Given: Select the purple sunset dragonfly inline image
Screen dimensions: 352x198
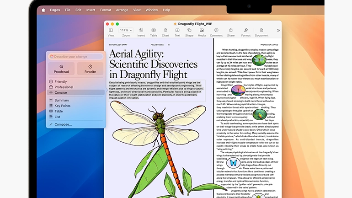Looking at the screenshot, I should pyautogui.click(x=238, y=90).
